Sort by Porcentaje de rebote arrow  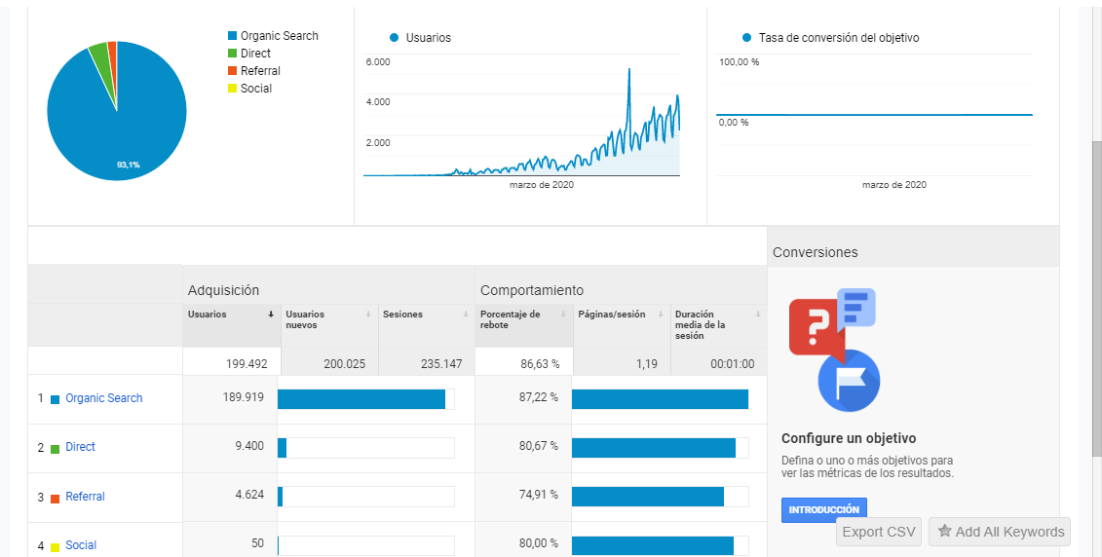pos(563,315)
